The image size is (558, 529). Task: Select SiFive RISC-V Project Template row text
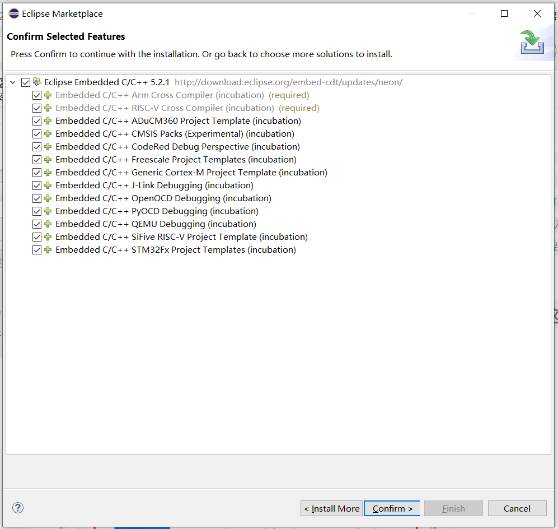tap(181, 237)
